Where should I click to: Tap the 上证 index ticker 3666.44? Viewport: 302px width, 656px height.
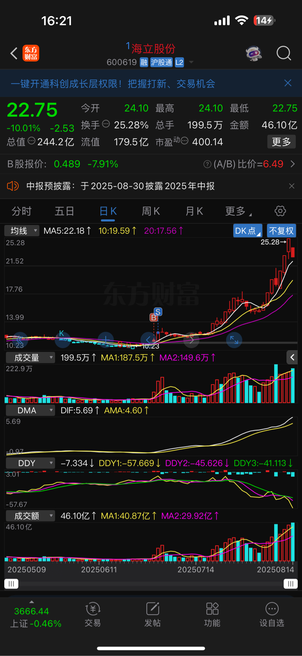click(x=31, y=611)
